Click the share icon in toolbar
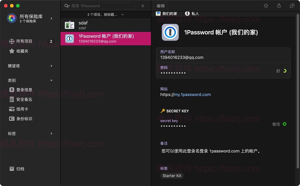This screenshot has width=300, height=186. tap(279, 6)
